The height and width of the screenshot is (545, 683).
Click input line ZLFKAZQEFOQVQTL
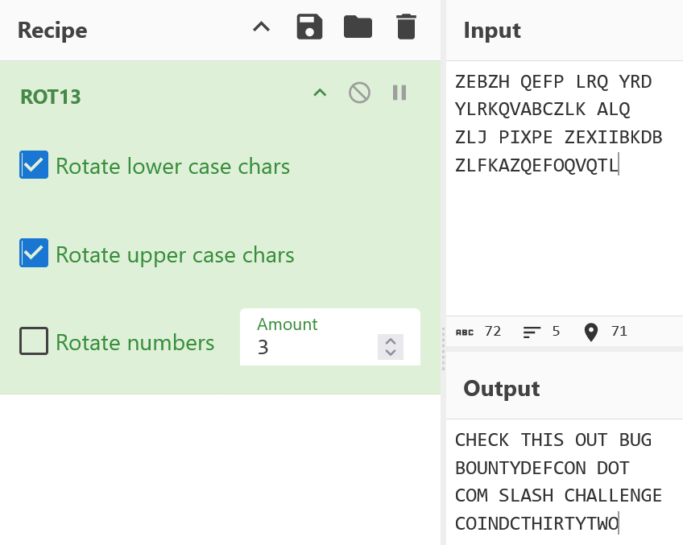[536, 165]
